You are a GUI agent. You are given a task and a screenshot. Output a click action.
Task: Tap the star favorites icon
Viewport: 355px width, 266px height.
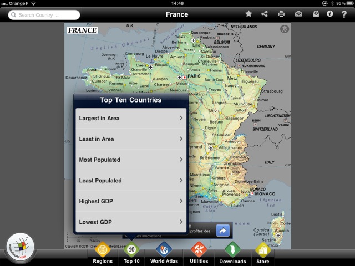coord(248,14)
